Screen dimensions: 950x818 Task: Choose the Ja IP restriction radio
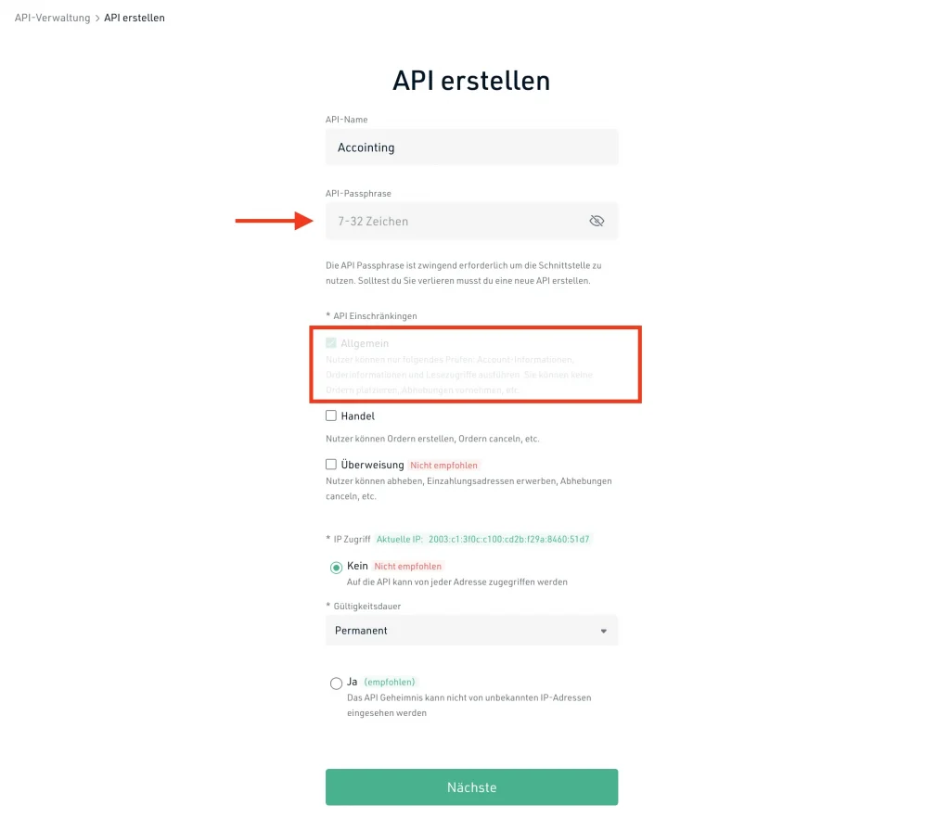pyautogui.click(x=336, y=684)
